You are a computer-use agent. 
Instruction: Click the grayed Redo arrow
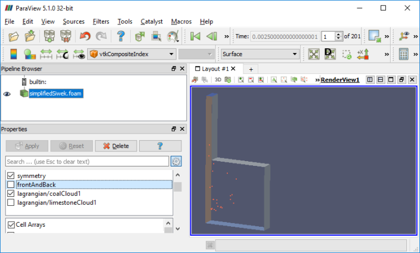pyautogui.click(x=101, y=36)
